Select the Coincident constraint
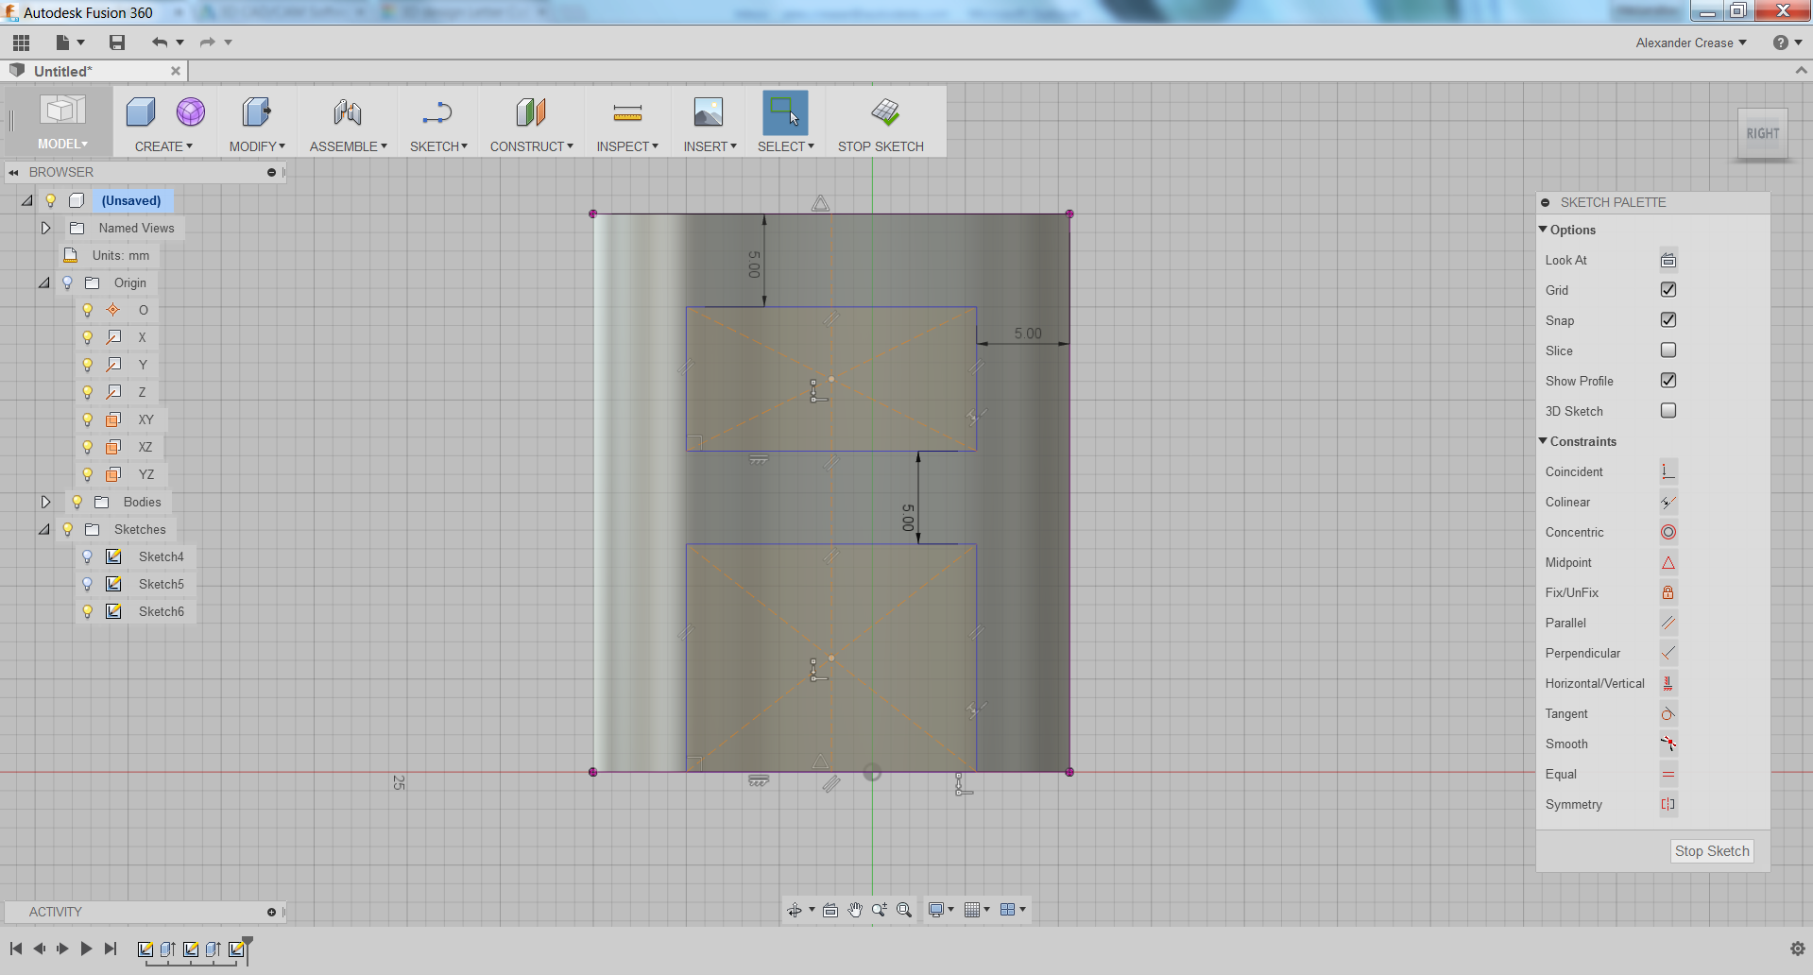The width and height of the screenshot is (1813, 975). click(x=1668, y=471)
